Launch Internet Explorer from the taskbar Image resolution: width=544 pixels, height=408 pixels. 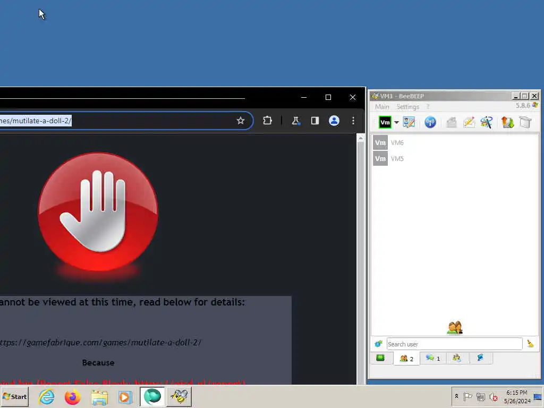(47, 396)
